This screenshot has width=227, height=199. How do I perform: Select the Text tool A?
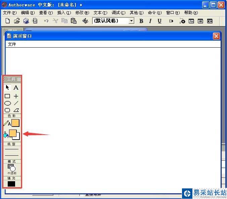point(16,88)
